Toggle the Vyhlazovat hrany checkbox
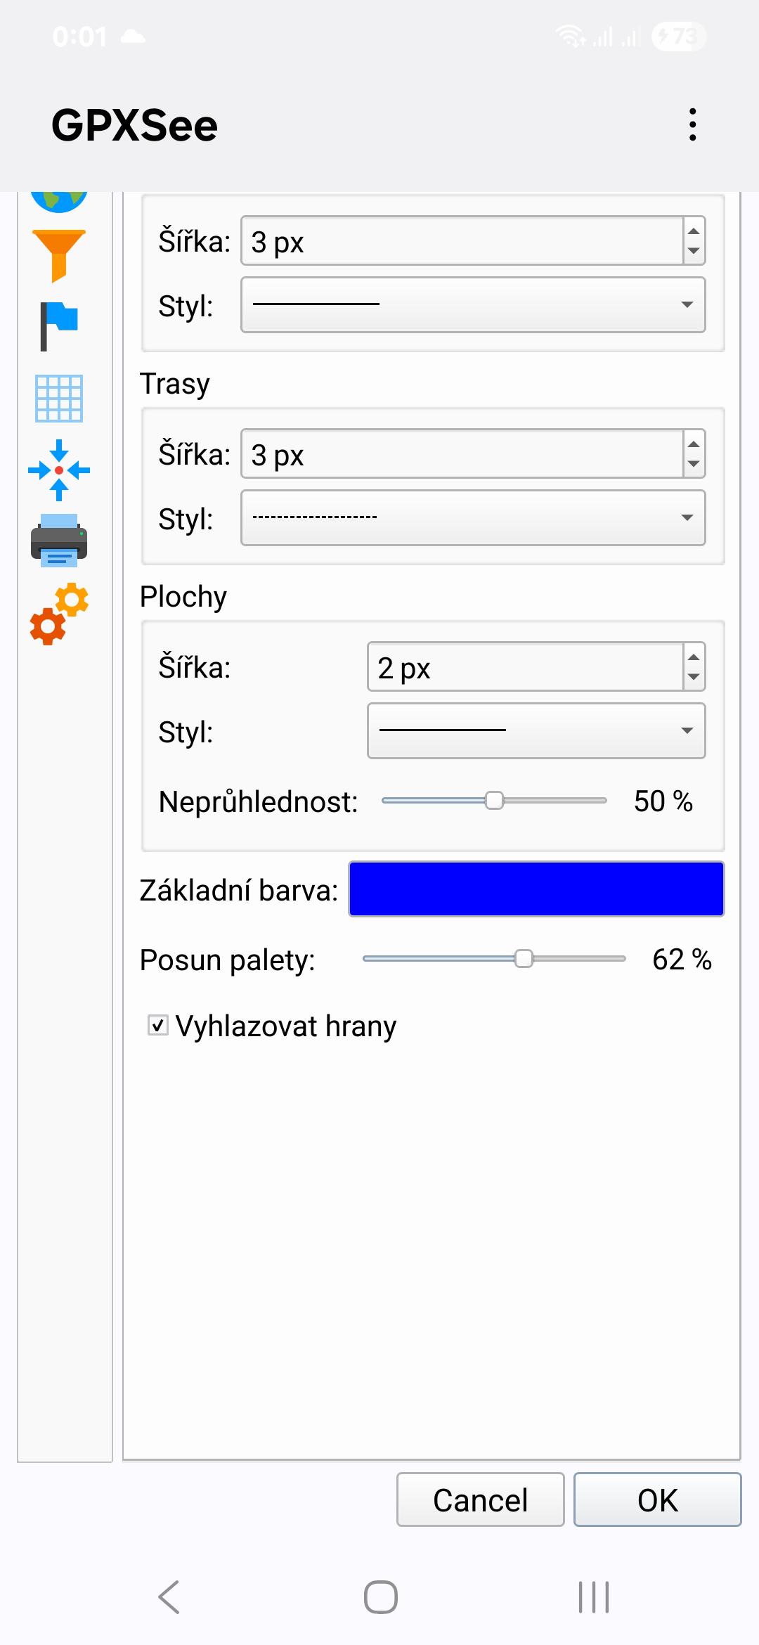759x1645 pixels. coord(158,1025)
